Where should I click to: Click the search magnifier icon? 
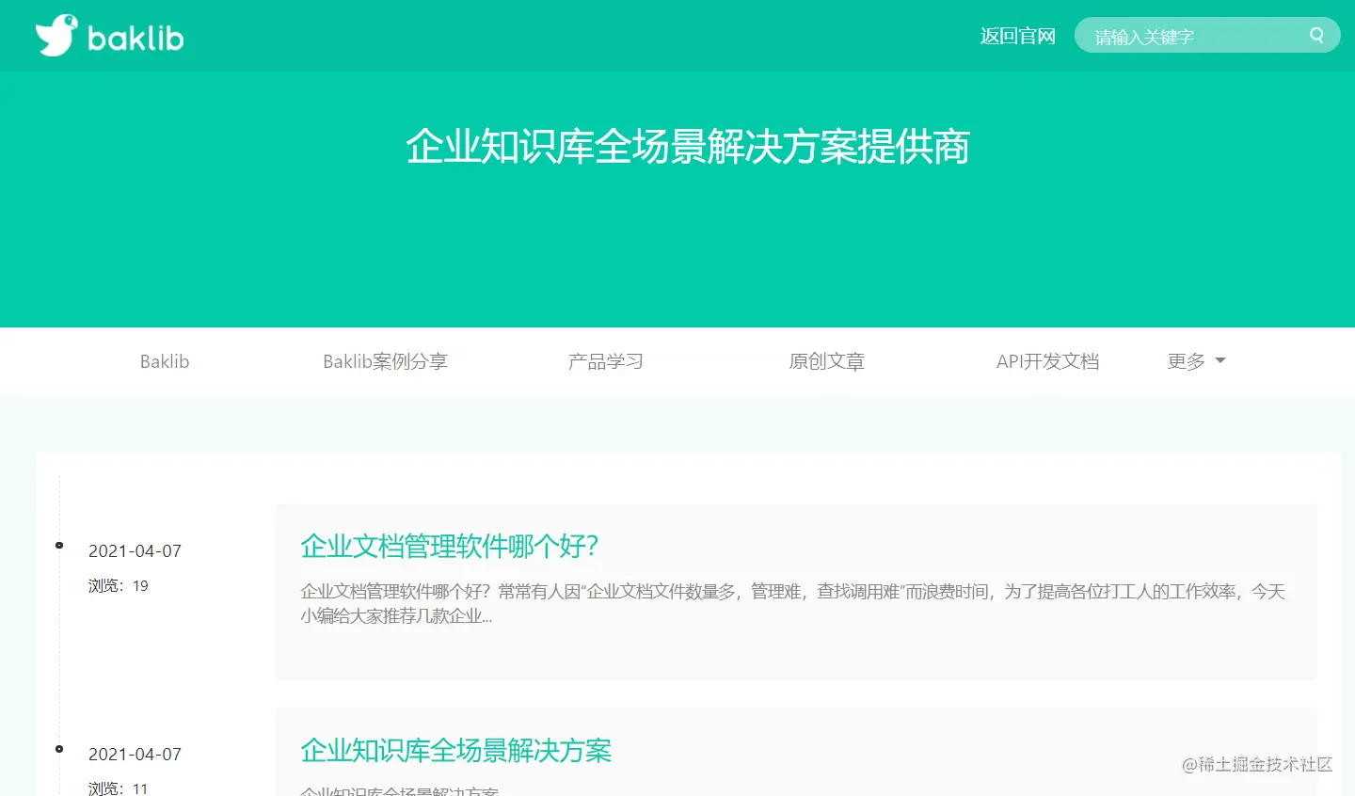coord(1316,36)
